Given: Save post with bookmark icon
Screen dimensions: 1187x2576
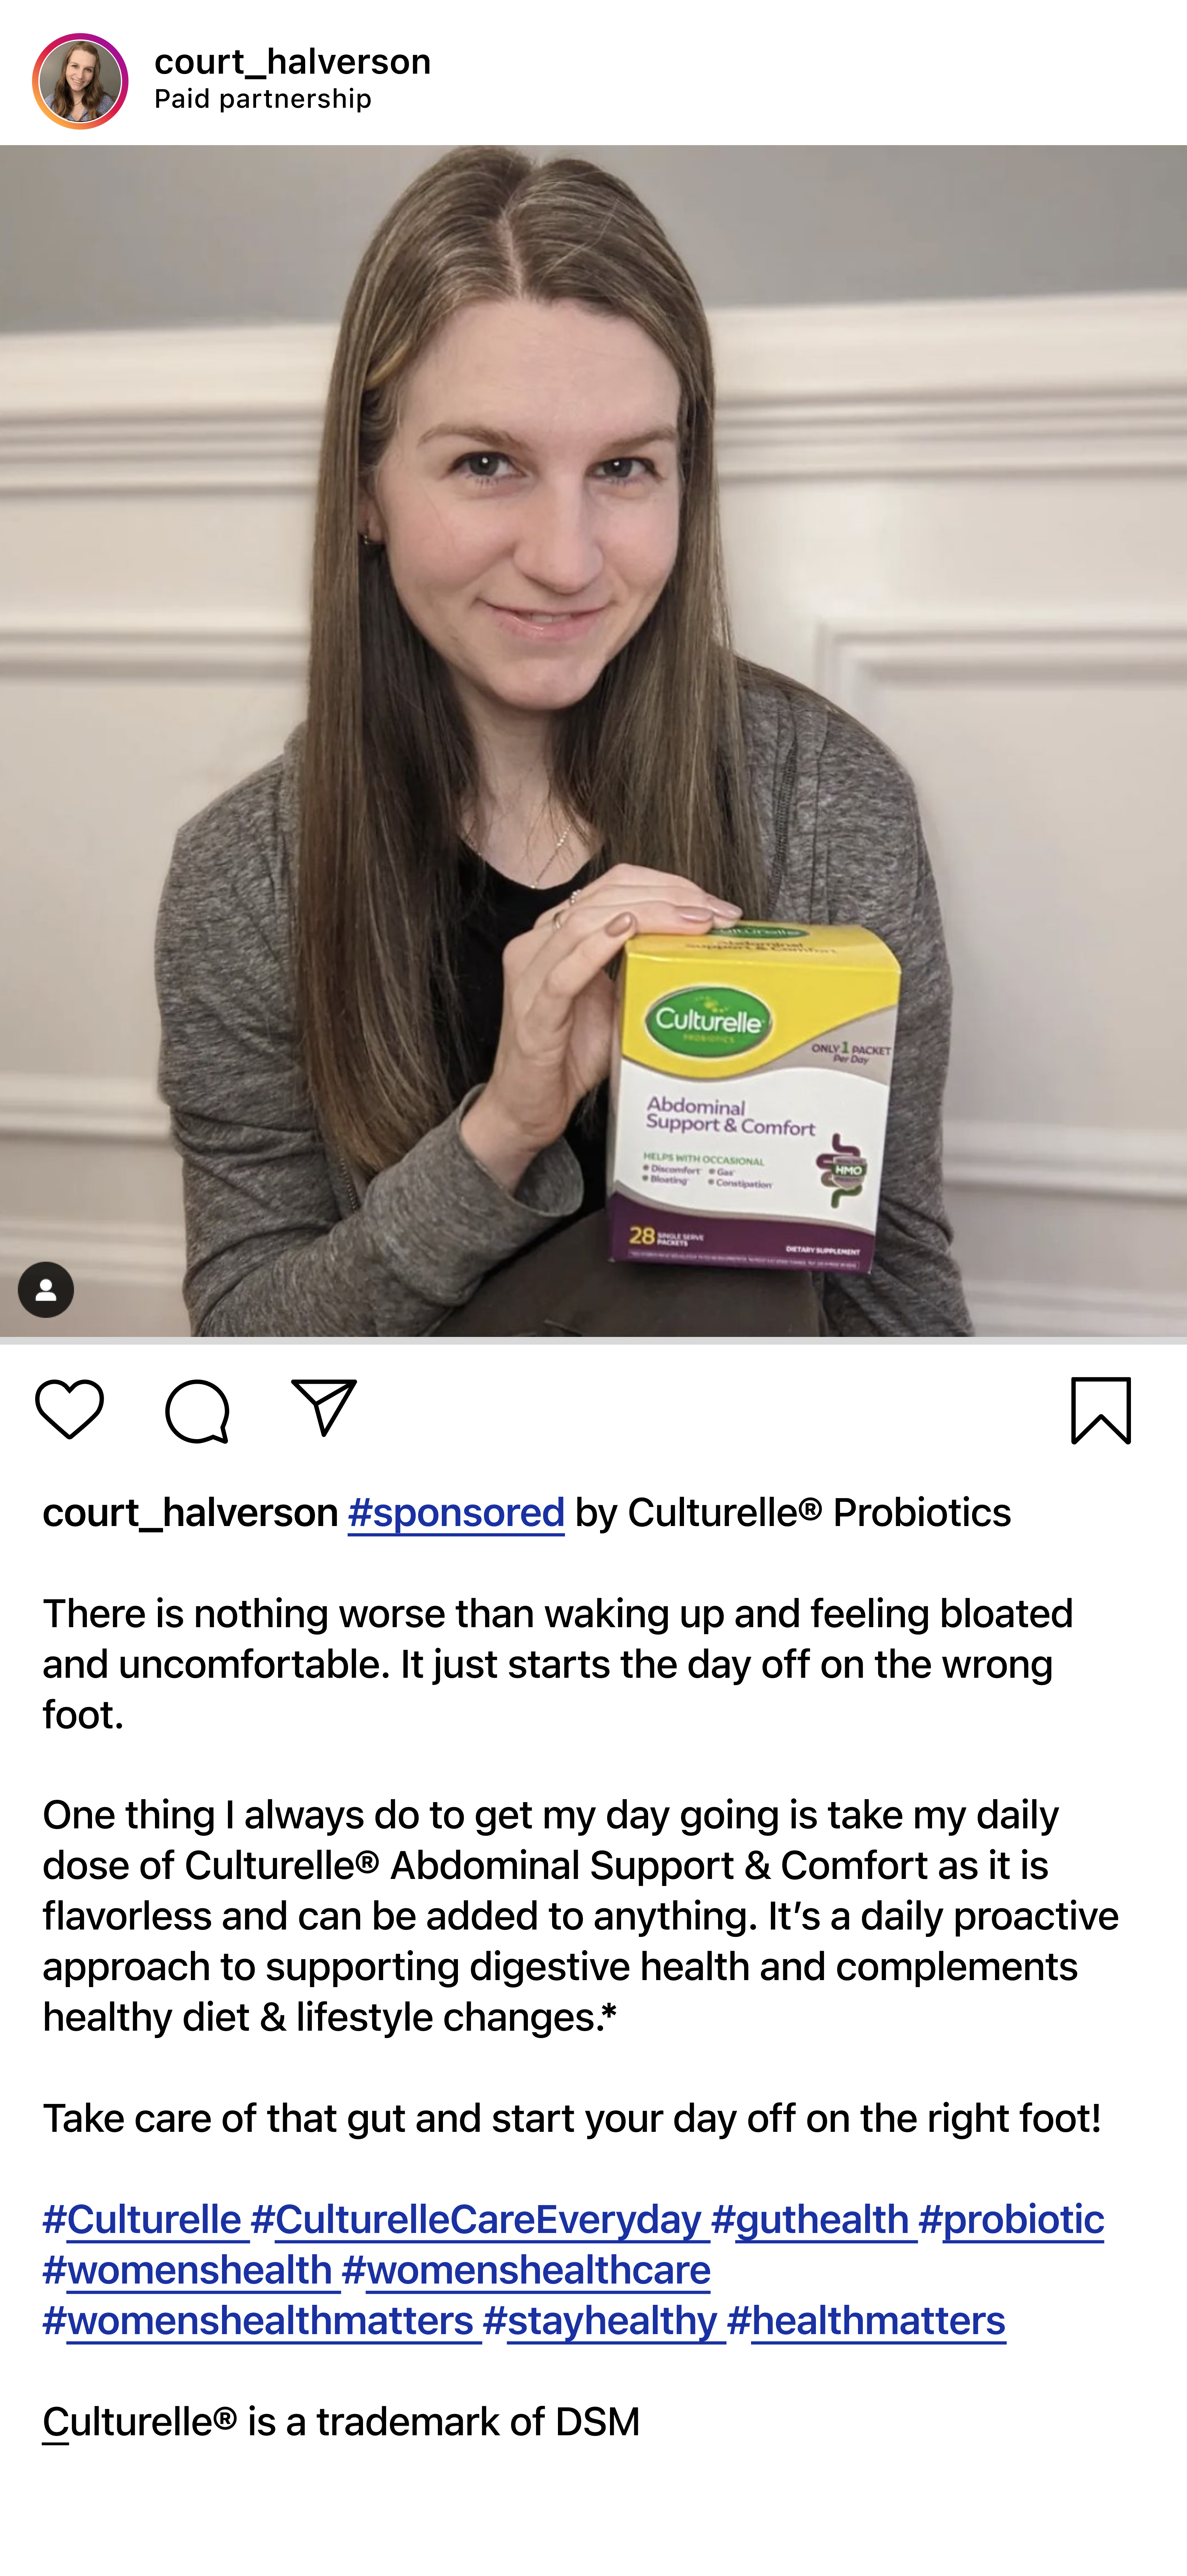Looking at the screenshot, I should [1101, 1410].
